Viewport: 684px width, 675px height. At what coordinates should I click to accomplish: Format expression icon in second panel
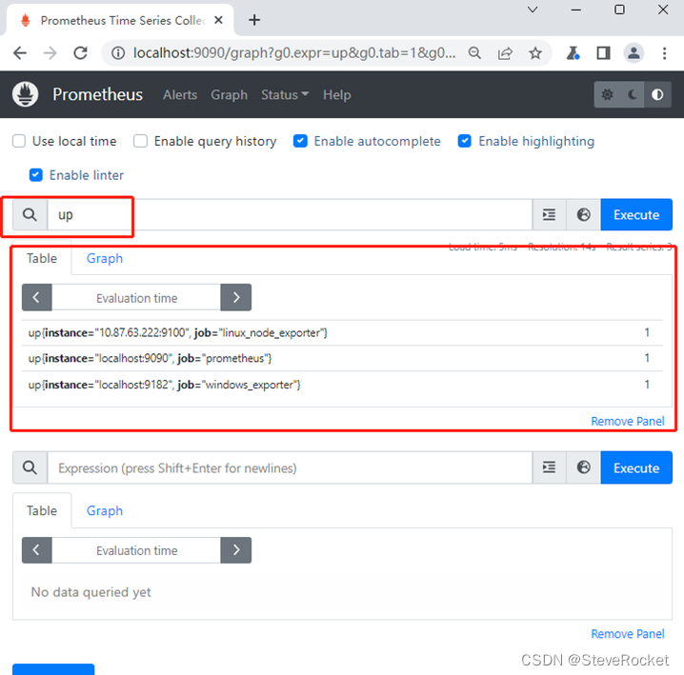(x=550, y=467)
